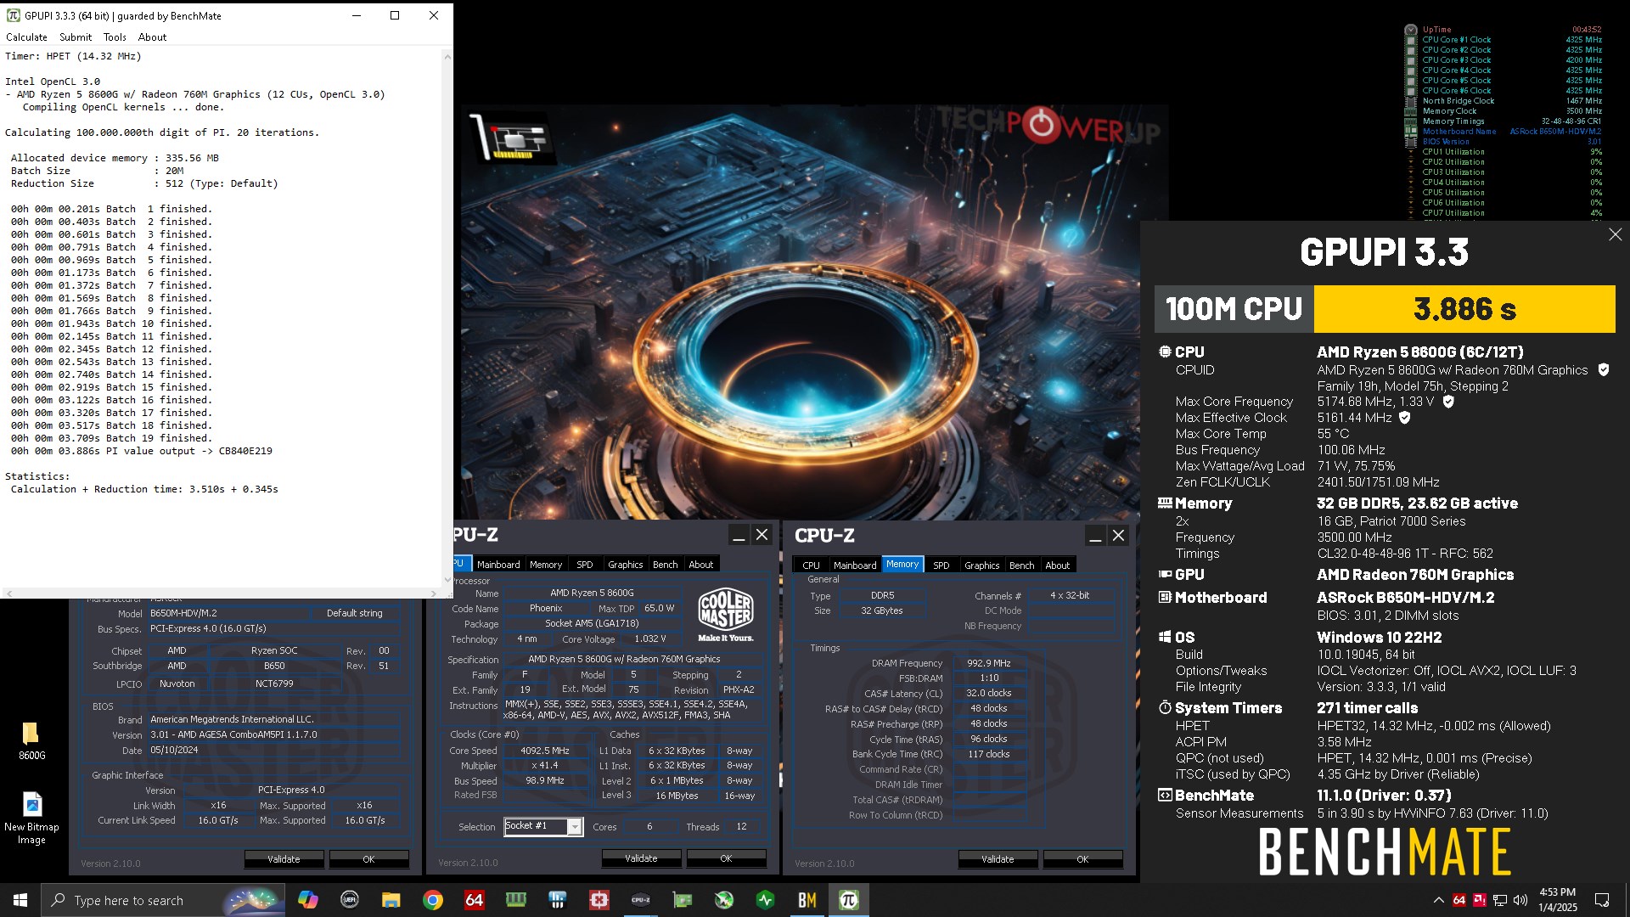The image size is (1630, 917).
Task: Click the BenchMate section icon in results panel
Action: (x=1165, y=796)
